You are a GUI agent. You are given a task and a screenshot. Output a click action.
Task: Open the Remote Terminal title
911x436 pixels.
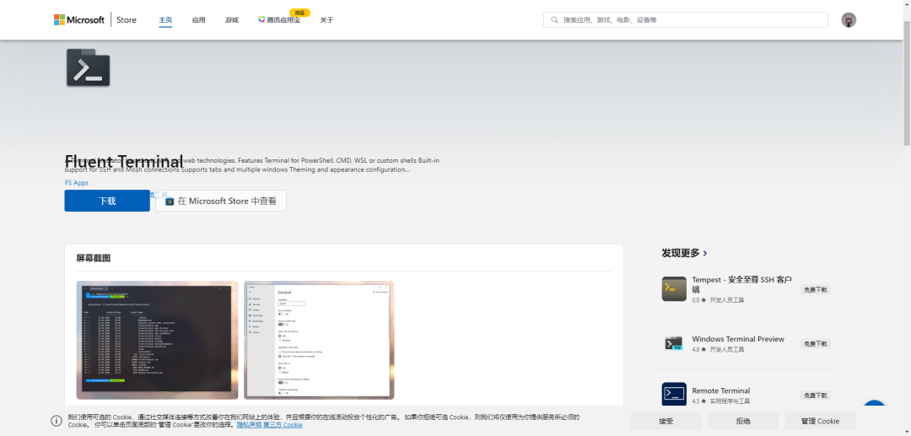[721, 390]
